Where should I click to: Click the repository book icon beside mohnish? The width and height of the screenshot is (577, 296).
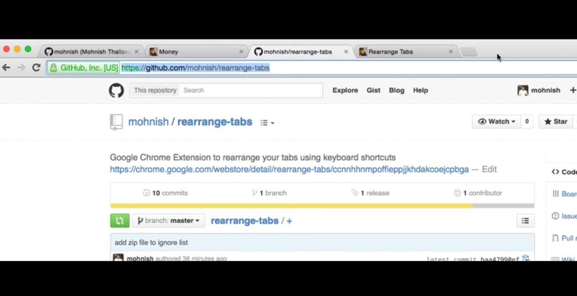coord(116,122)
